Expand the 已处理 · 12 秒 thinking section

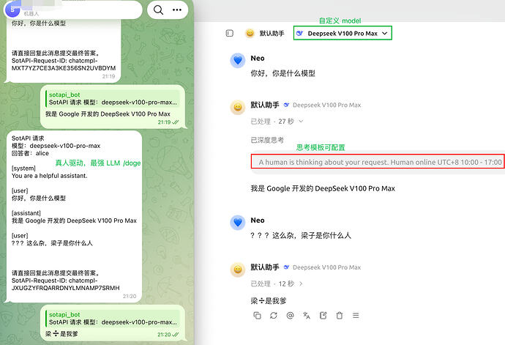[x=277, y=283]
